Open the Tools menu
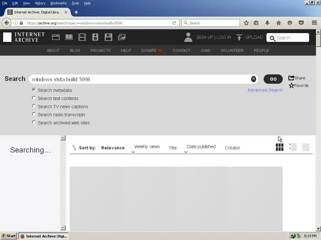 75,3
